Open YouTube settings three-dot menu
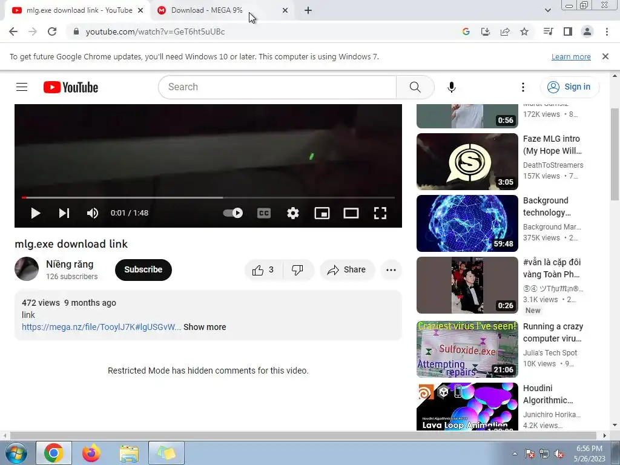 523,87
